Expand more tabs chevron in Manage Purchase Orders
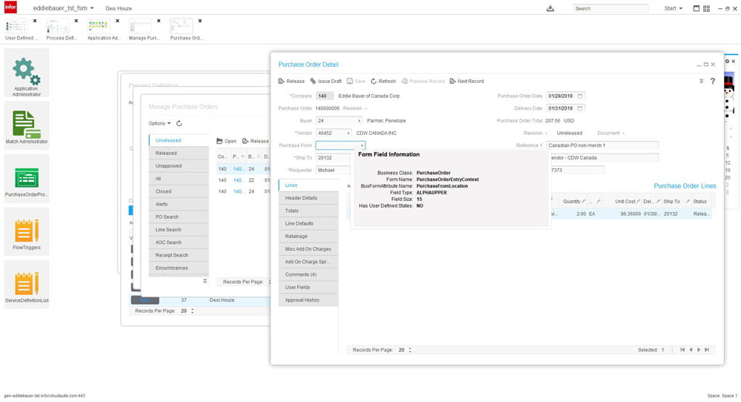Screen dimensions: 741x402 click(205, 281)
